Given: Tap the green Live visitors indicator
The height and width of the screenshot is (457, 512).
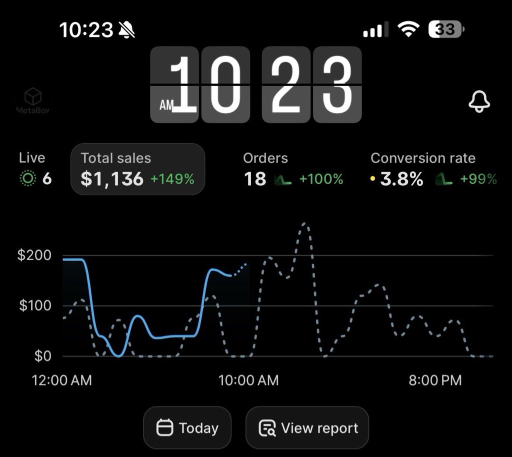Looking at the screenshot, I should point(28,179).
